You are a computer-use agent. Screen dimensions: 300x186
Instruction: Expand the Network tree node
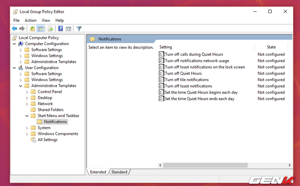click(27, 104)
